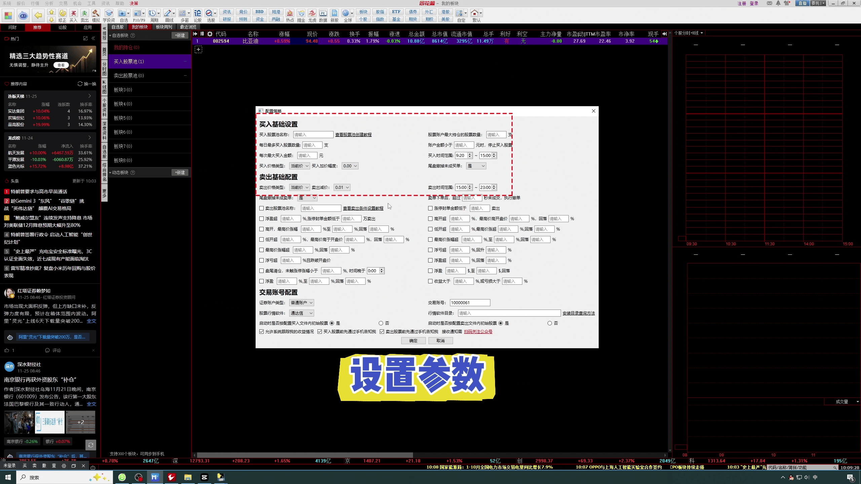Viewport: 861px width, 484px height.
Task: Open 查看股票池创建教程 link
Action: [x=353, y=135]
